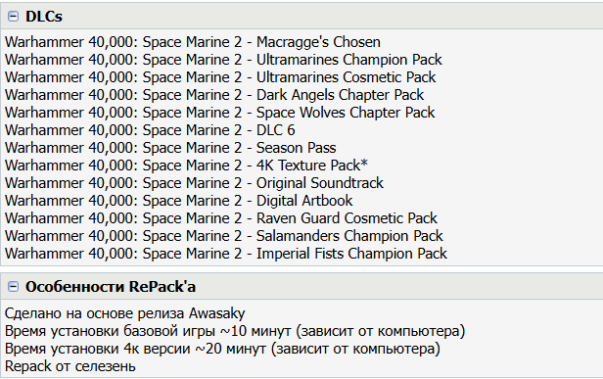Click the Особенности RePack'a header title
The width and height of the screenshot is (603, 379).
pos(111,287)
